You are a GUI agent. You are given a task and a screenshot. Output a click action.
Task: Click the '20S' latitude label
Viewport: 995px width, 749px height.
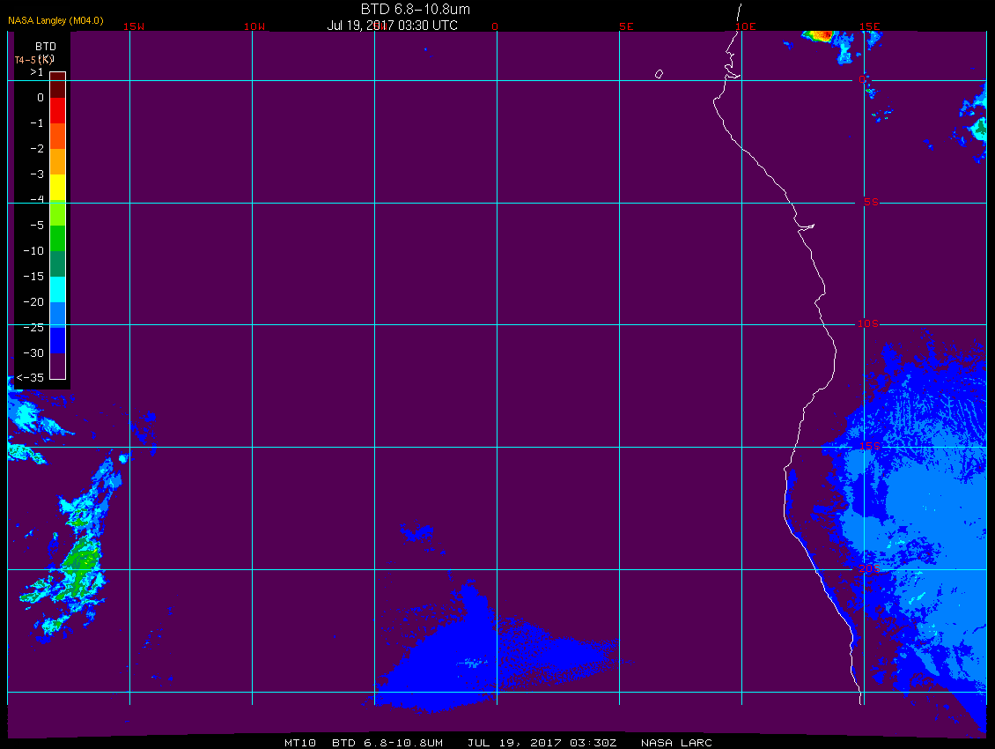(869, 568)
